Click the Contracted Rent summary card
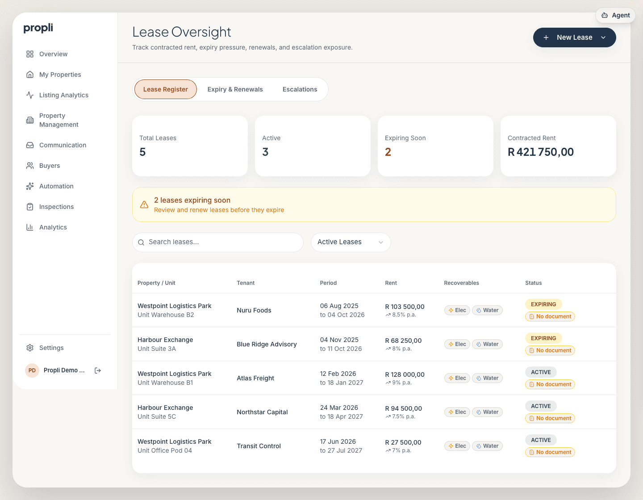643x500 pixels. pyautogui.click(x=558, y=146)
